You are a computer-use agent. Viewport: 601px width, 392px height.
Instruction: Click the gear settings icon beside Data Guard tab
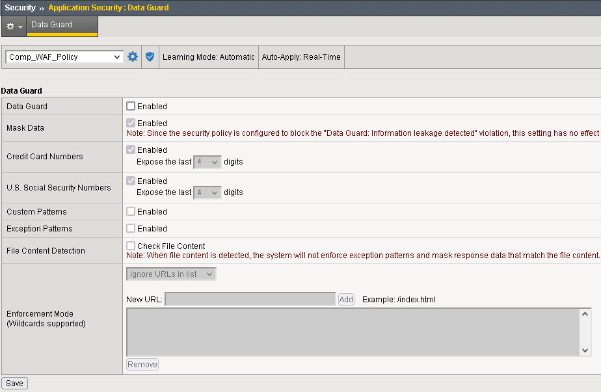pyautogui.click(x=13, y=27)
